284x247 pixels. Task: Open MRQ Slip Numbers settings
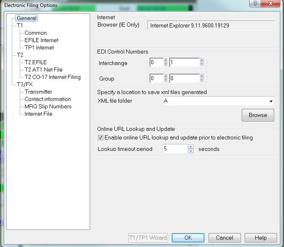coord(48,106)
